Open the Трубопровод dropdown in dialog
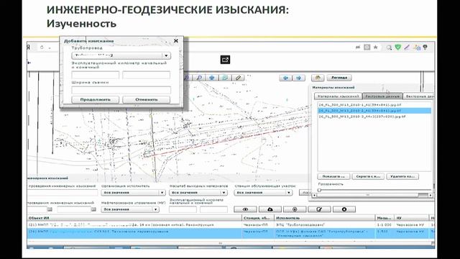 click(121, 55)
